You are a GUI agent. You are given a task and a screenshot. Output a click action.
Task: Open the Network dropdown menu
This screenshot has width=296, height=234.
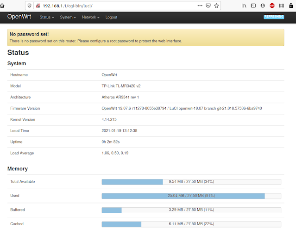tap(90, 17)
